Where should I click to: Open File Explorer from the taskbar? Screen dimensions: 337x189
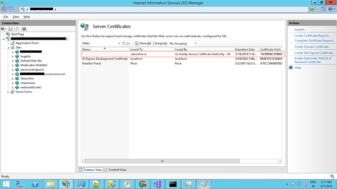51,184
